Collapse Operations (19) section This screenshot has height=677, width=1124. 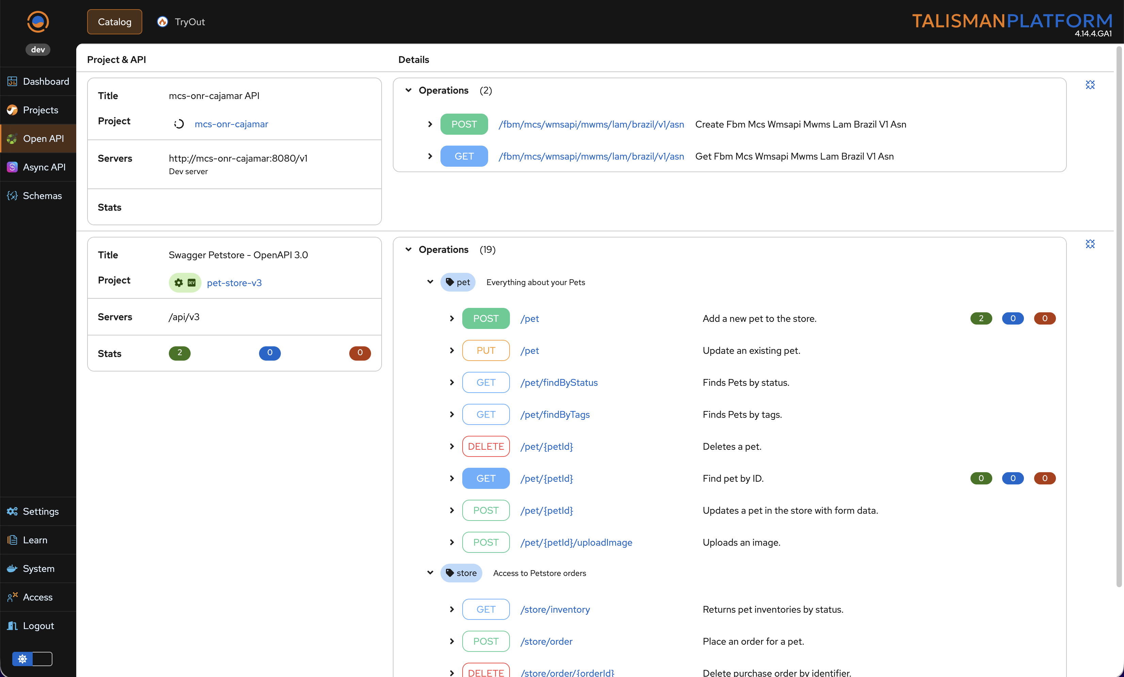[408, 250]
